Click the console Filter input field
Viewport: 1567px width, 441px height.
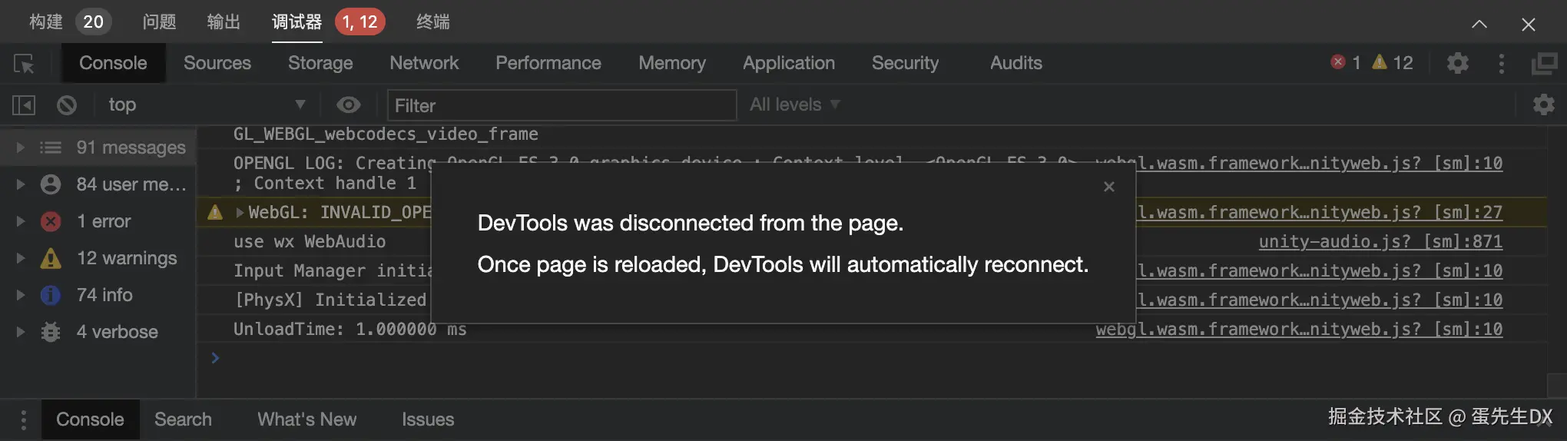coord(561,105)
